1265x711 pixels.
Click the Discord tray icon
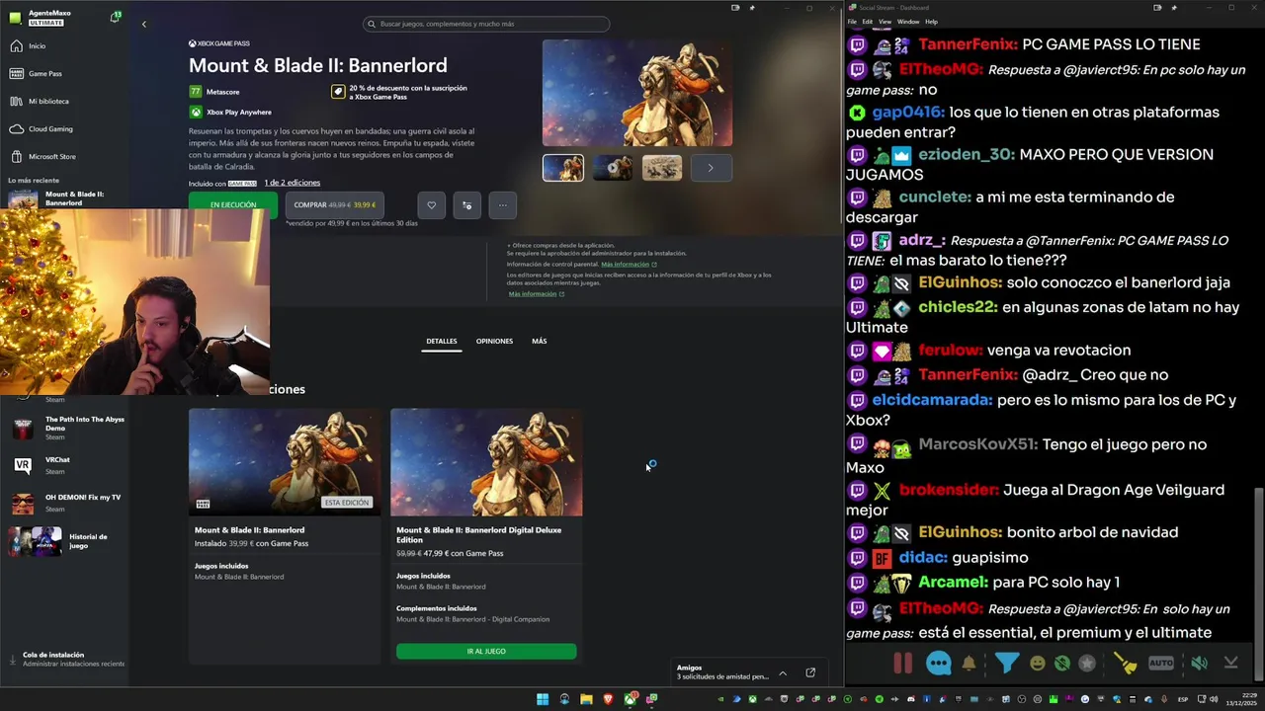pyautogui.click(x=910, y=699)
